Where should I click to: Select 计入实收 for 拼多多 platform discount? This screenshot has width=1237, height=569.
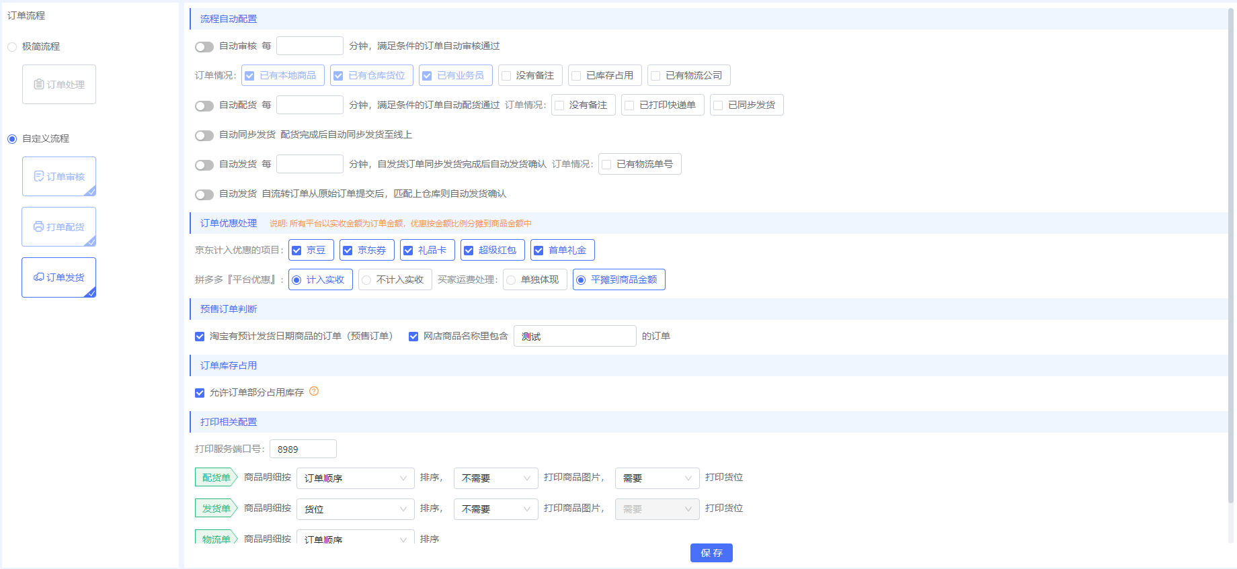tap(296, 280)
